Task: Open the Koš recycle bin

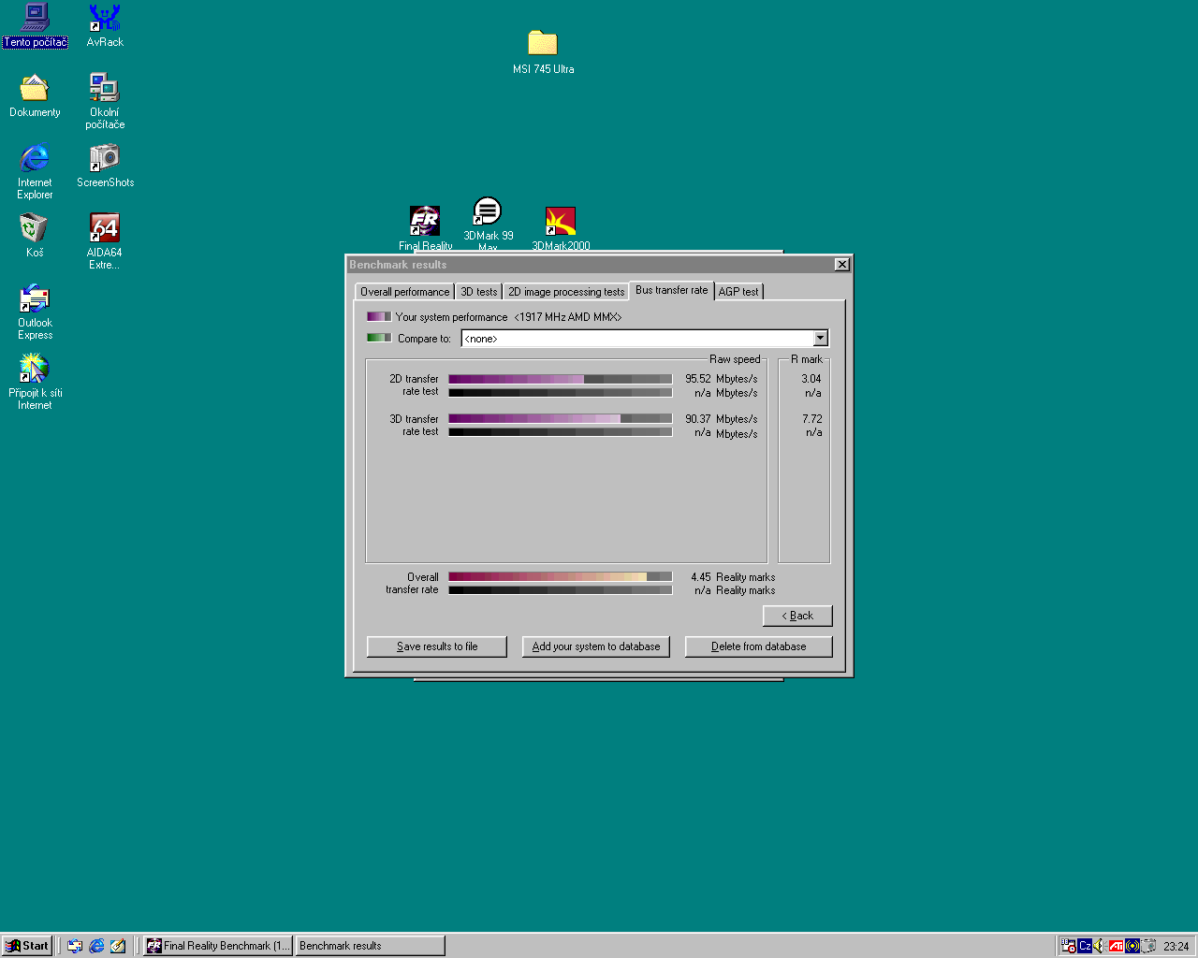Action: point(35,228)
